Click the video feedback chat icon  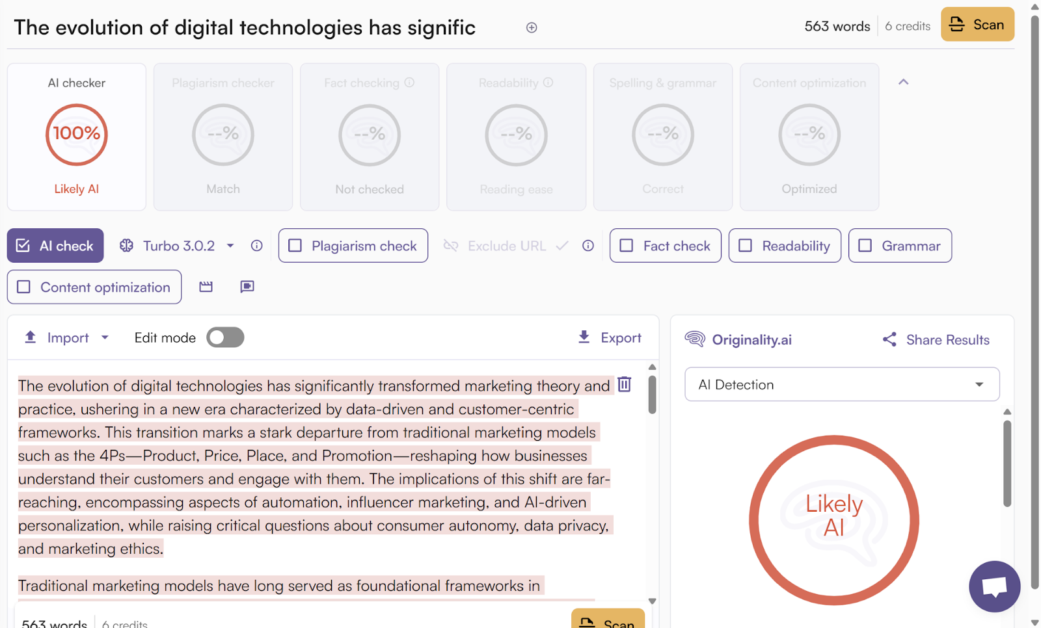tap(247, 287)
